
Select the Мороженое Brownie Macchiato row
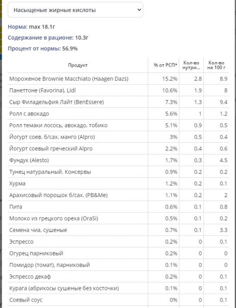(118, 79)
